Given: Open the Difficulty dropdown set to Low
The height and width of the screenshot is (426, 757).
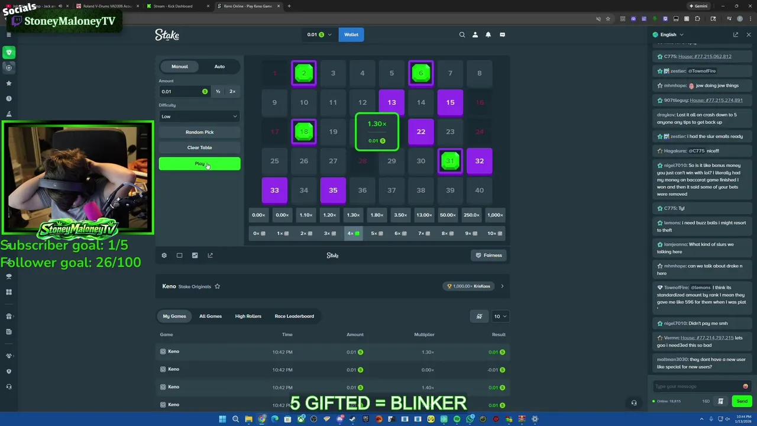Looking at the screenshot, I should click(x=199, y=117).
